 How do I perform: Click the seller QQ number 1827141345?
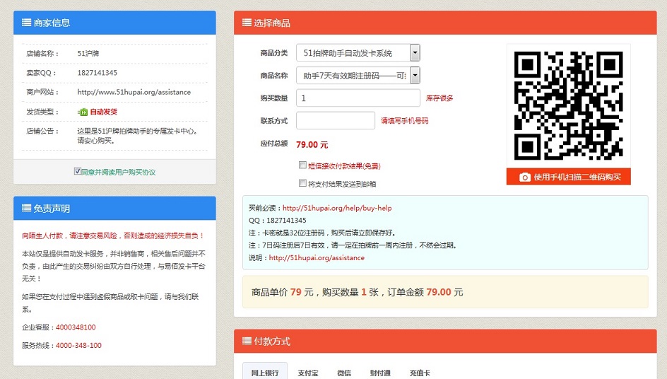[97, 73]
